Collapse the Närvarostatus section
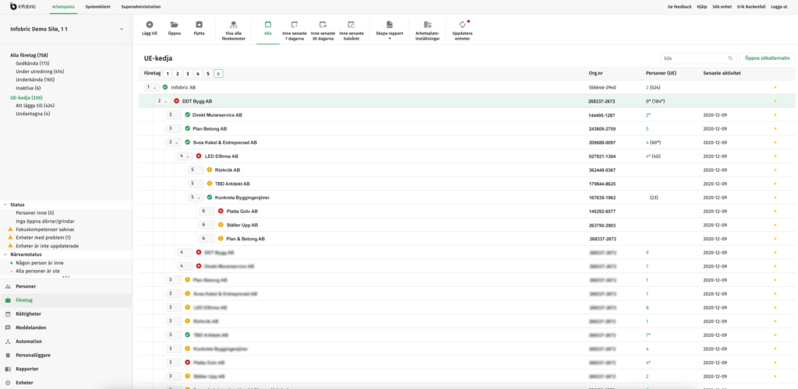The image size is (798, 389). (x=5, y=254)
